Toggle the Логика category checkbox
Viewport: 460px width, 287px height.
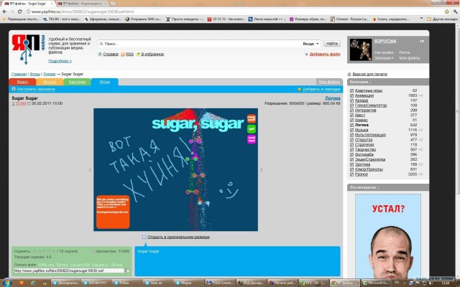coord(351,125)
